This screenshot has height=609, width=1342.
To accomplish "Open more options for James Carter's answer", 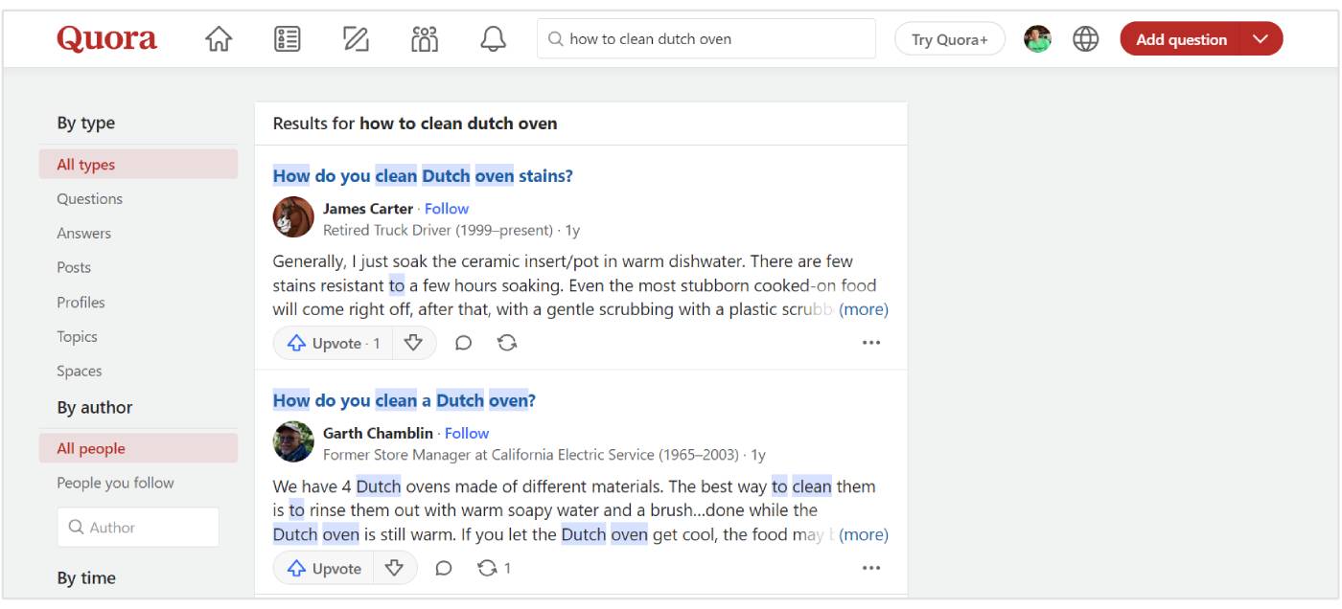I will pyautogui.click(x=870, y=343).
